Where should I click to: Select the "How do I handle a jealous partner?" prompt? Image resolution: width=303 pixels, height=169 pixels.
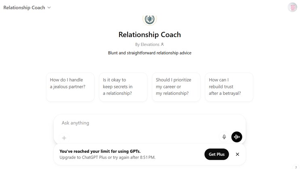pos(70,87)
